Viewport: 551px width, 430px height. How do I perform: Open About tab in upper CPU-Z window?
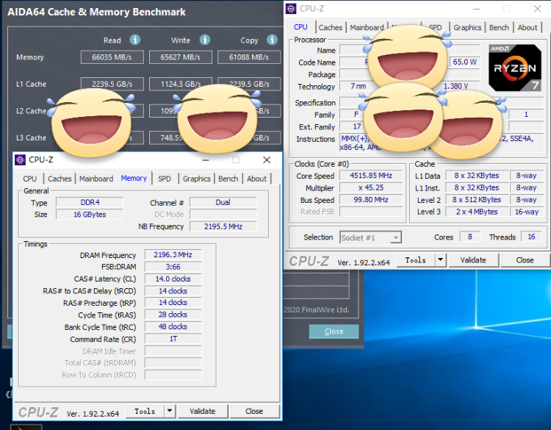click(527, 27)
